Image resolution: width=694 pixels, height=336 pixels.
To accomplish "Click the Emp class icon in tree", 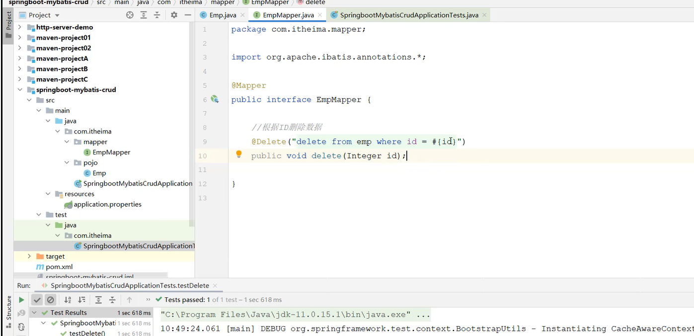I will click(x=87, y=173).
